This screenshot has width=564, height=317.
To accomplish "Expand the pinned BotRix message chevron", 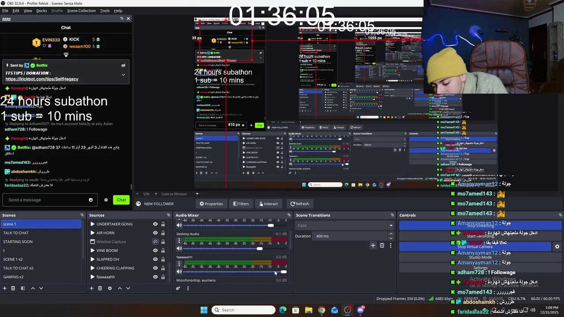I will pyautogui.click(x=123, y=75).
